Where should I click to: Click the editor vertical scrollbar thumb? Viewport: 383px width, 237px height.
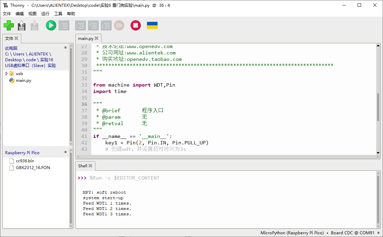378,108
